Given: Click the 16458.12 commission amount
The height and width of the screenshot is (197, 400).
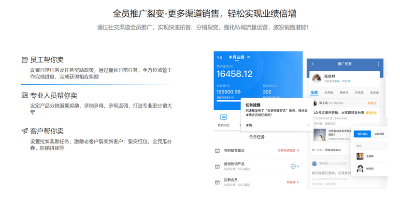Looking at the screenshot, I should pos(234,74).
